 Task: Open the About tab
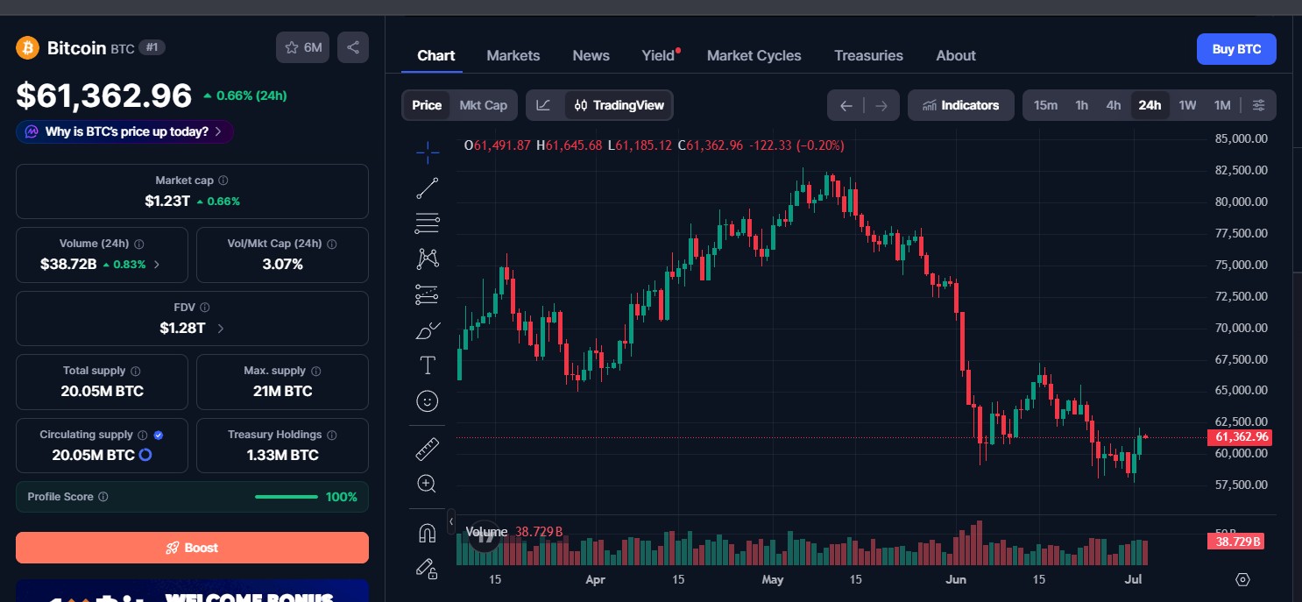[956, 55]
